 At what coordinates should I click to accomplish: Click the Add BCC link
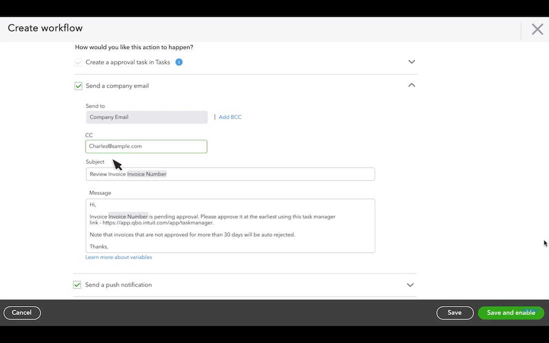coord(230,117)
